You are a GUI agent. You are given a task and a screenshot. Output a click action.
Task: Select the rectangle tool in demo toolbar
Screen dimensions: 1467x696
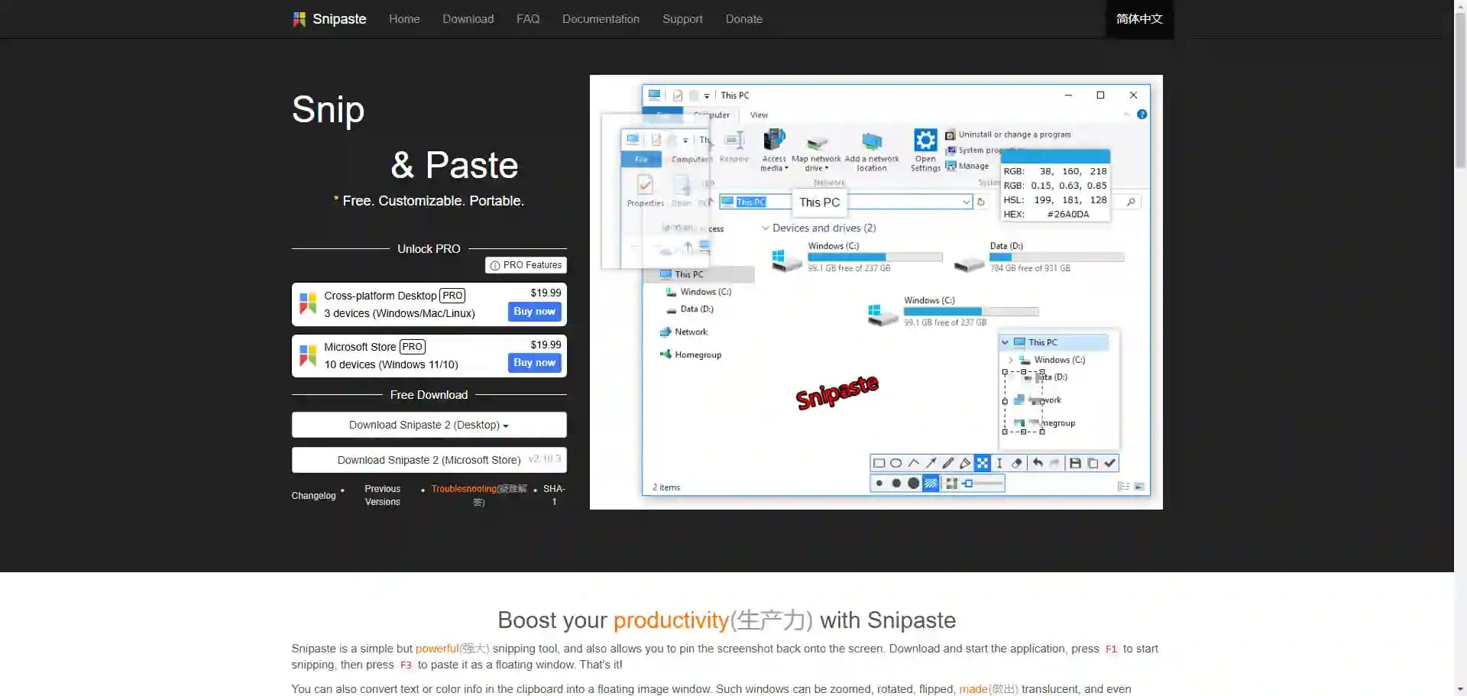(879, 463)
